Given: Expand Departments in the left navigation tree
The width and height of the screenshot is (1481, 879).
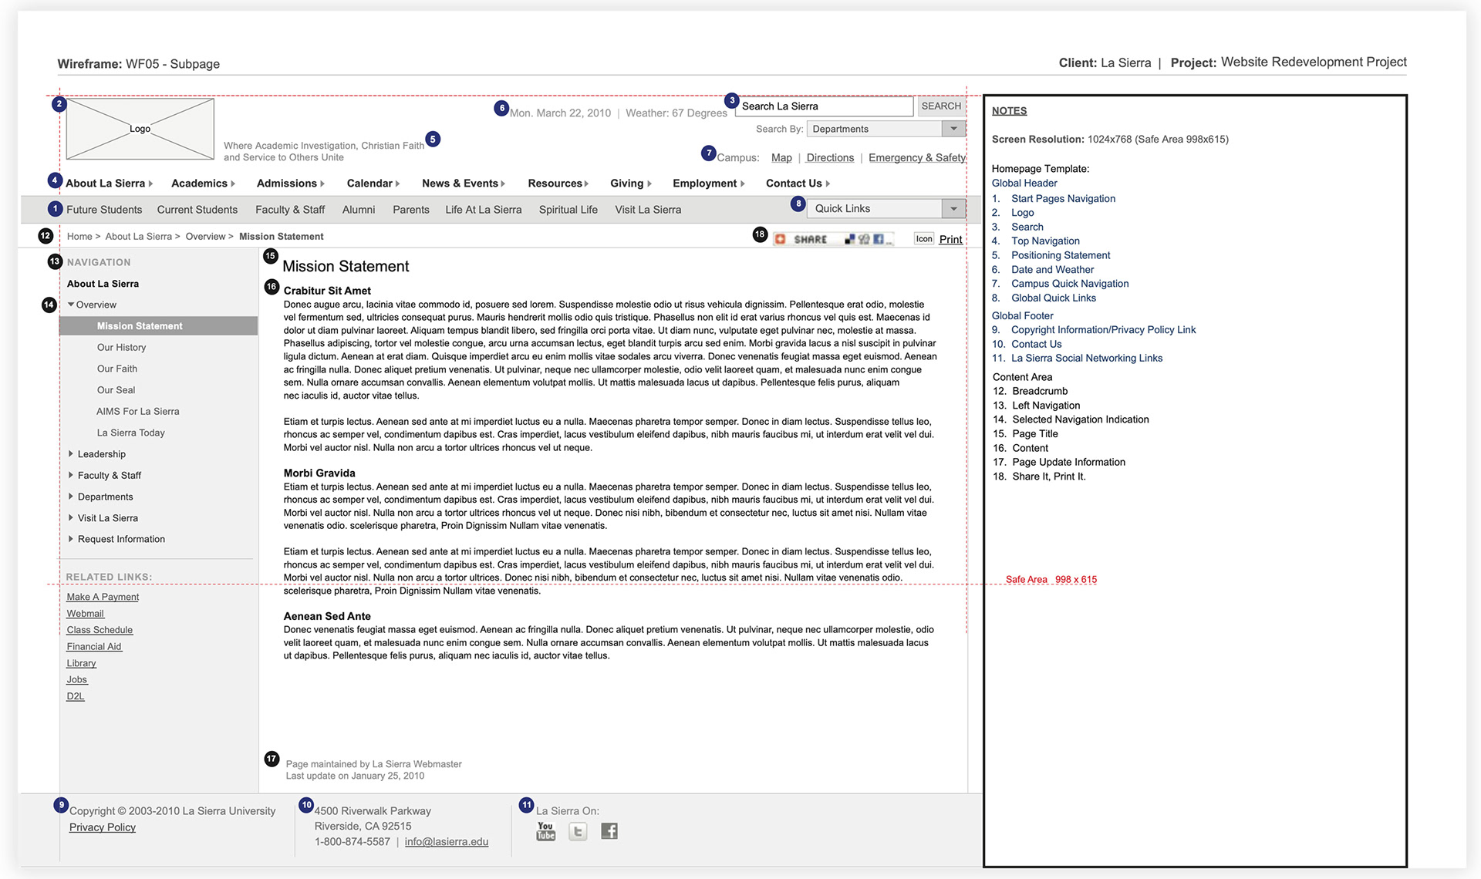Looking at the screenshot, I should 71,497.
